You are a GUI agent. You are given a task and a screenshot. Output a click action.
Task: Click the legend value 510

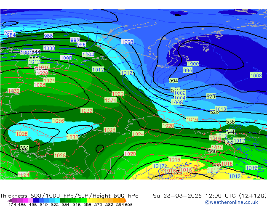coord(44,204)
